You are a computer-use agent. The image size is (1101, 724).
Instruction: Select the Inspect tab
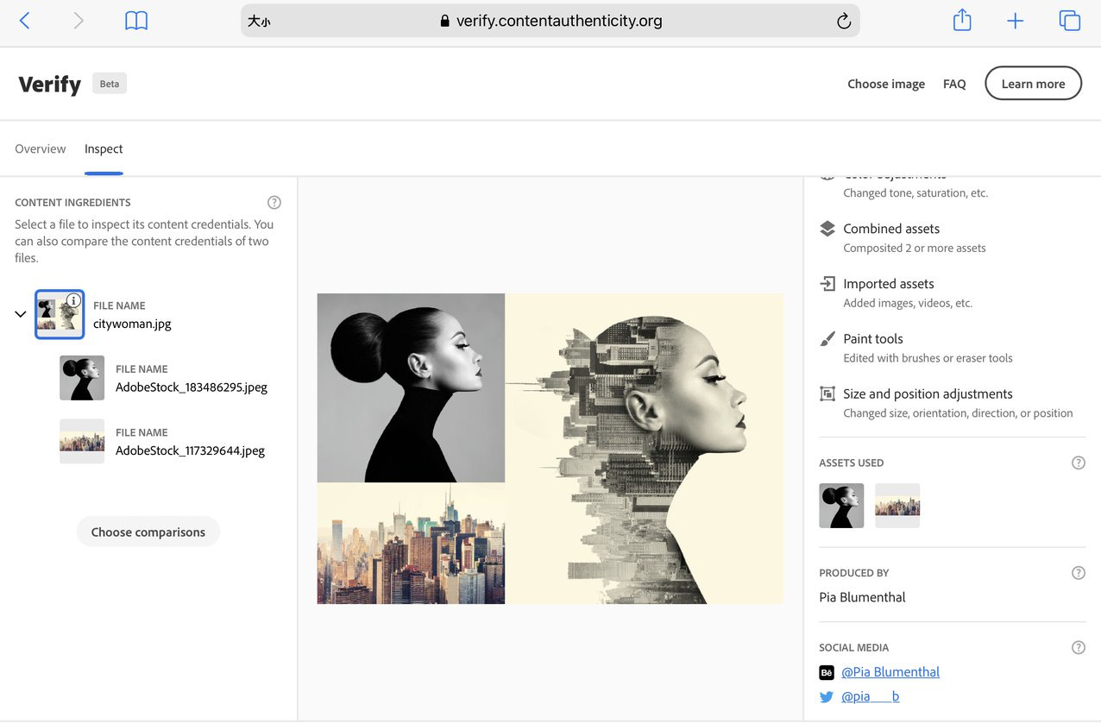pyautogui.click(x=104, y=148)
